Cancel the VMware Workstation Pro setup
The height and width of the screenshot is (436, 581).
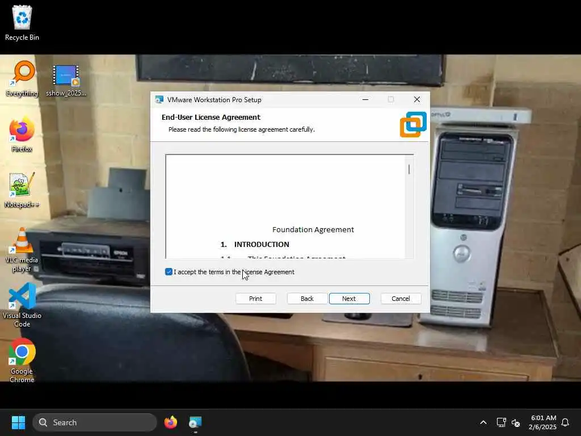click(401, 299)
